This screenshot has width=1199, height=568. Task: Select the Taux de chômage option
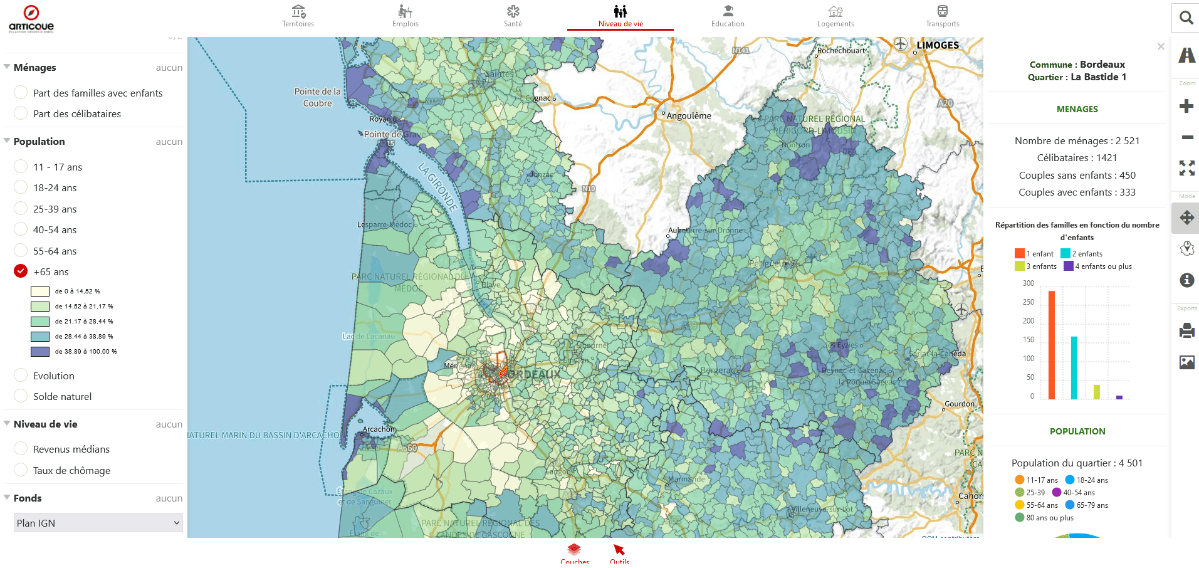(x=21, y=470)
